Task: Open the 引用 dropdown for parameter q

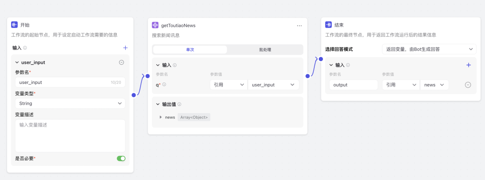Action: (x=229, y=85)
